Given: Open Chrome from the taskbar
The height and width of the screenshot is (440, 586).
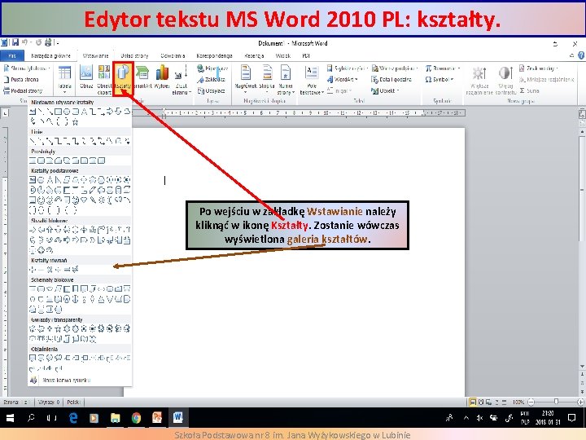Looking at the screenshot, I should pyautogui.click(x=136, y=417).
